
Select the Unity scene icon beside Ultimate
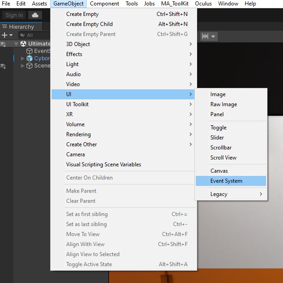pyautogui.click(x=23, y=43)
